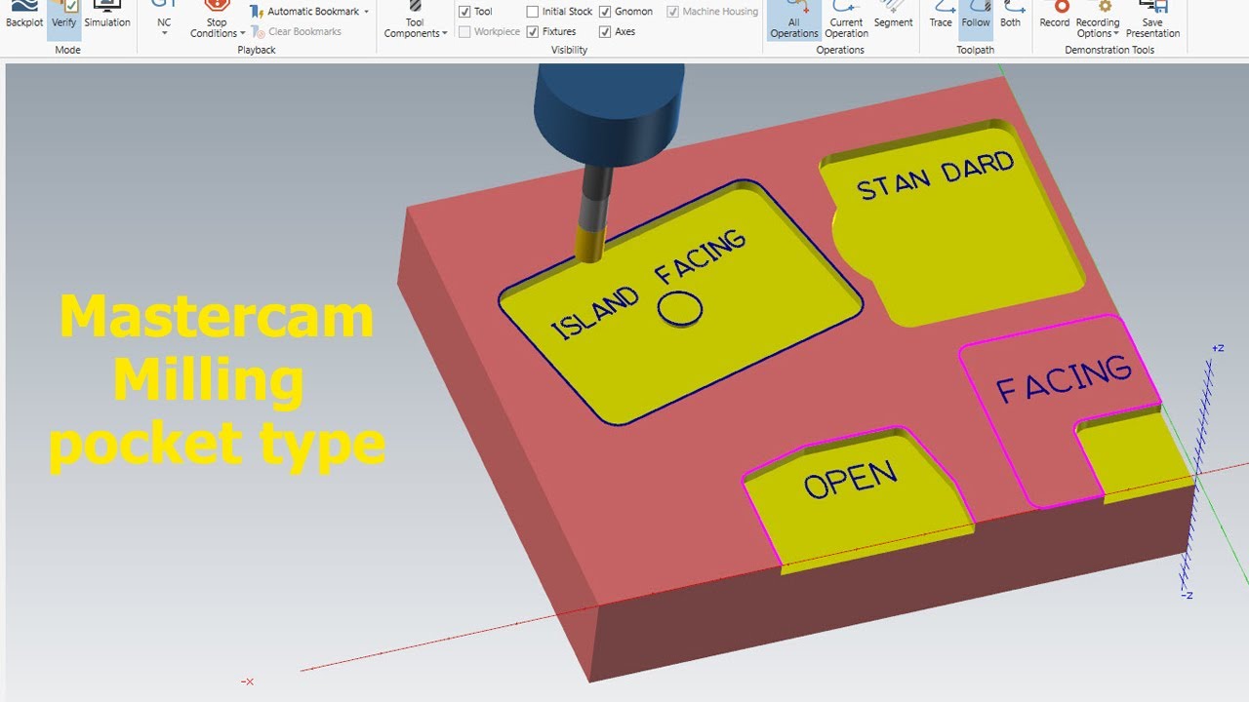Toggle the Machine Housing checkbox
Screen dimensions: 1249x702
(x=673, y=12)
